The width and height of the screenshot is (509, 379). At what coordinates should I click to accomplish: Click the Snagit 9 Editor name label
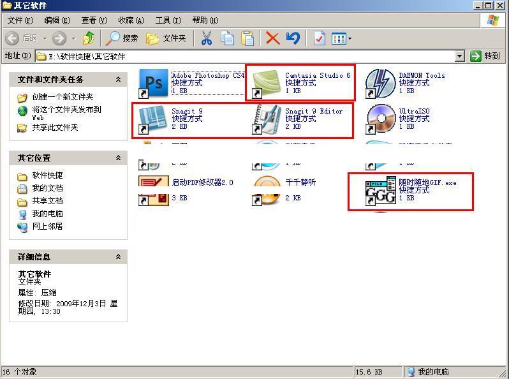[314, 111]
